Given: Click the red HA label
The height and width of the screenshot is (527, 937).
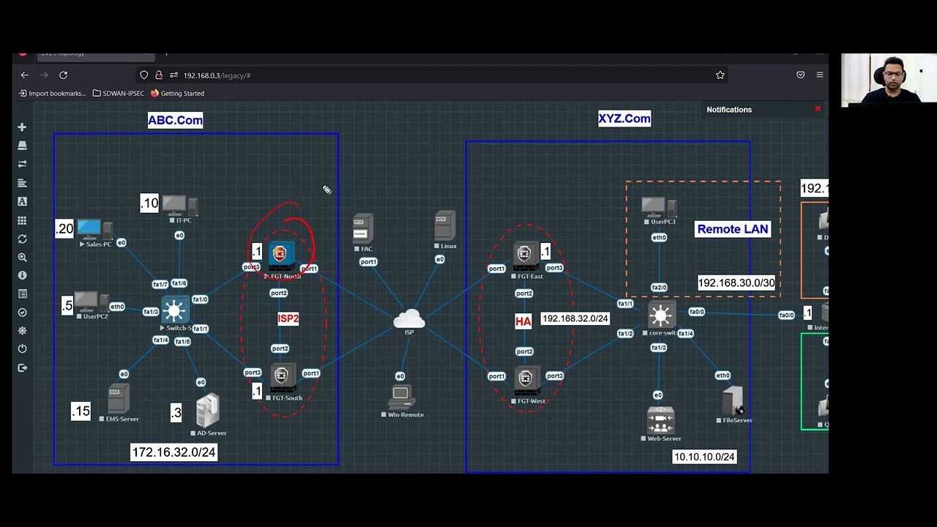Looking at the screenshot, I should pyautogui.click(x=523, y=321).
